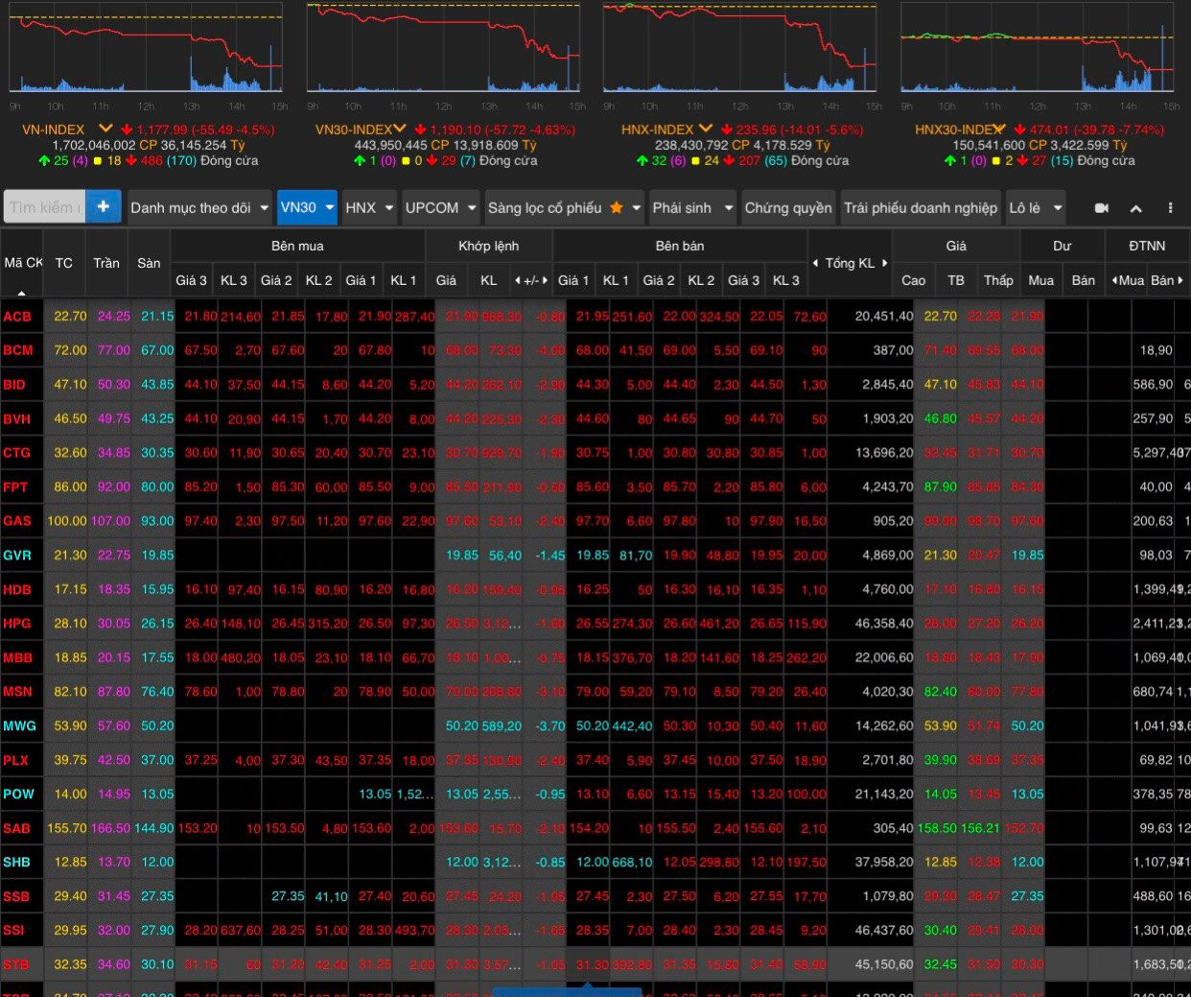Open the Lô lẻ dropdown
Viewport: 1191px width, 997px height.
coord(1036,207)
